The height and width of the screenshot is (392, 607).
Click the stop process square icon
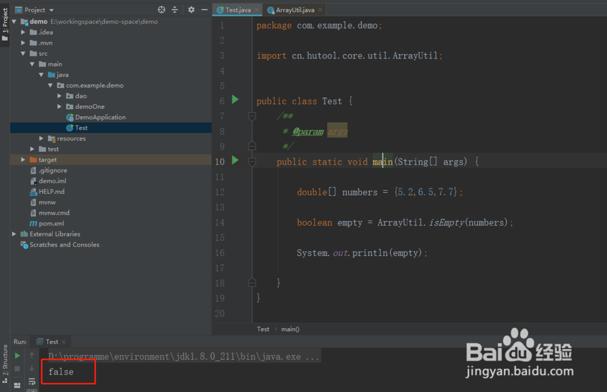coord(17,368)
